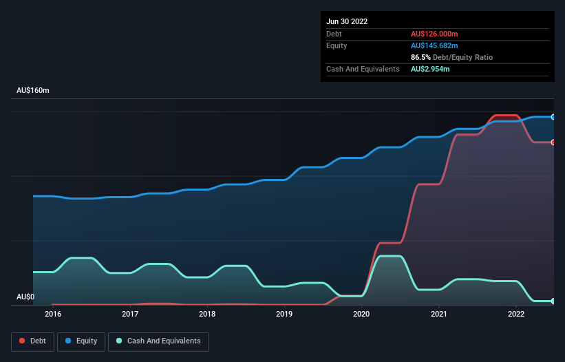This screenshot has height=362, width=565.
Task: Click Cash And Equivalents label in tooltip
Action: (x=363, y=69)
